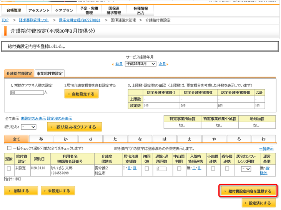Go to previous month via 前月 link
Viewport: 281px width, 210px height.
(x=119, y=64)
